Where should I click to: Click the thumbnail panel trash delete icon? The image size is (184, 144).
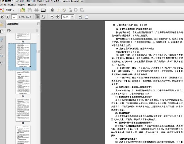click(37, 31)
